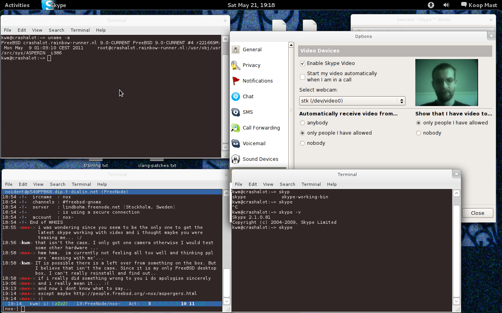Open the SMS settings icon

236,112
